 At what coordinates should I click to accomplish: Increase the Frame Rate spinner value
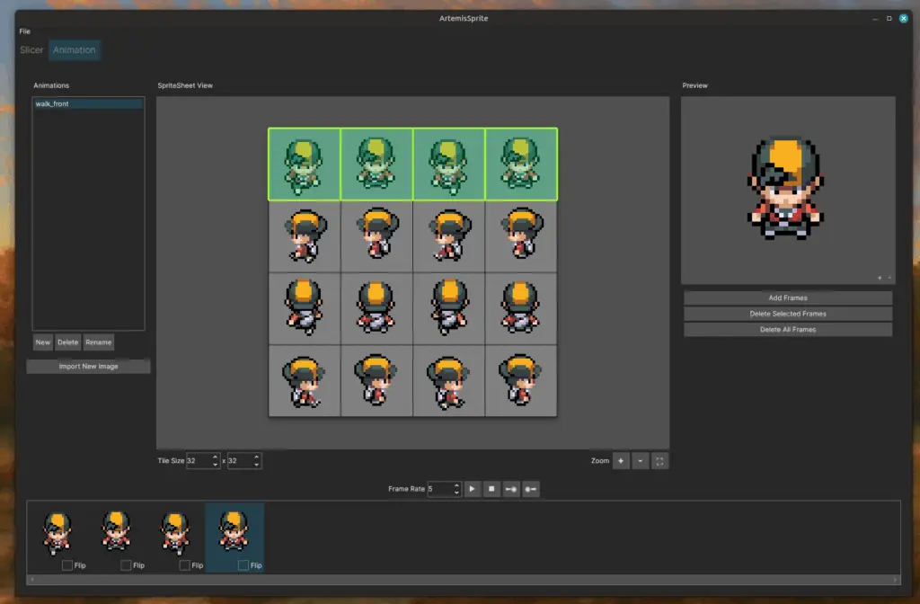(457, 485)
